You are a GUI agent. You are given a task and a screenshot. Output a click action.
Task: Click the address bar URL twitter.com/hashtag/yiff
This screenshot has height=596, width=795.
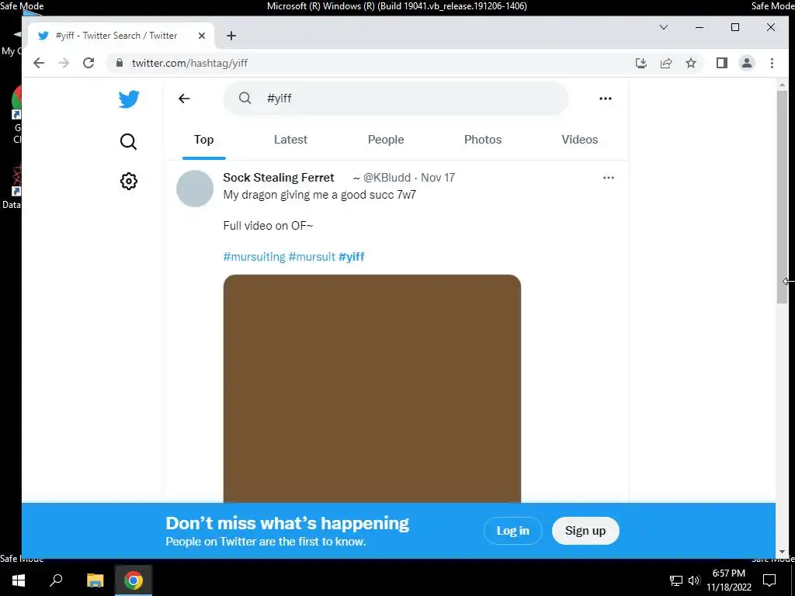pos(189,63)
